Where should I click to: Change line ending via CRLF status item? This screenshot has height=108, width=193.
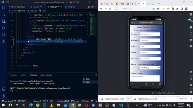coord(52,101)
